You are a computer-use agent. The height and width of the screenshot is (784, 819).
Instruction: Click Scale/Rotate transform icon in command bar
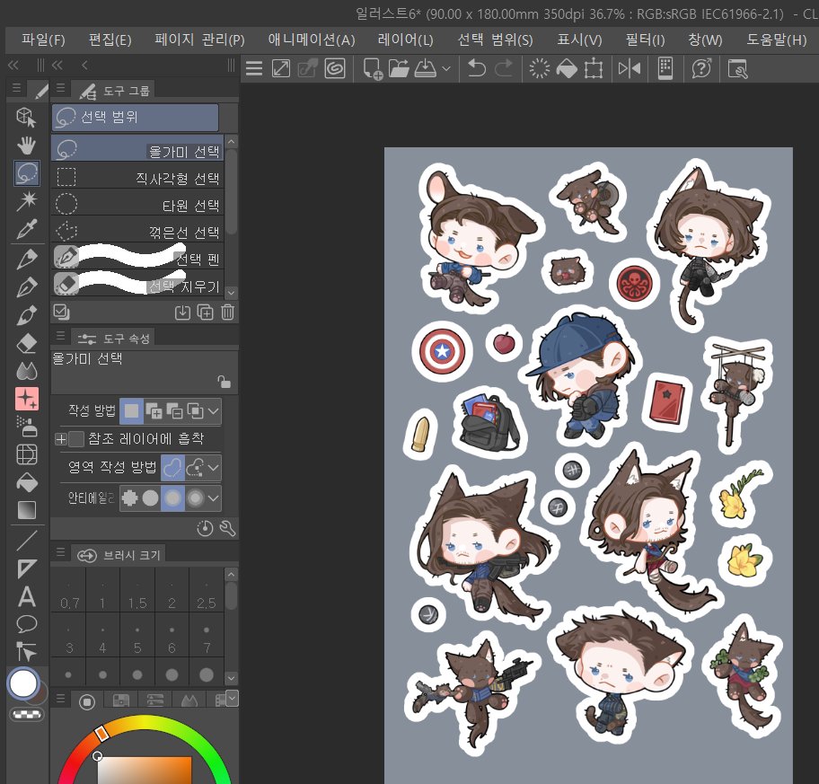click(594, 68)
